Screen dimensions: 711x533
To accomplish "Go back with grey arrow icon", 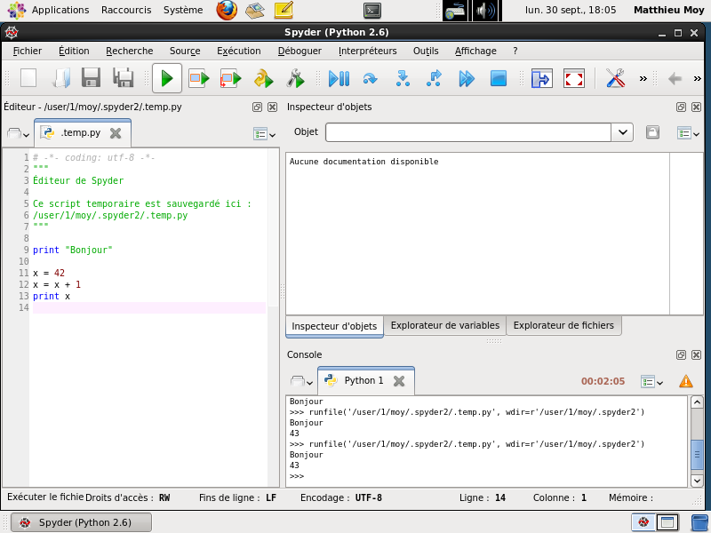I will coord(675,79).
